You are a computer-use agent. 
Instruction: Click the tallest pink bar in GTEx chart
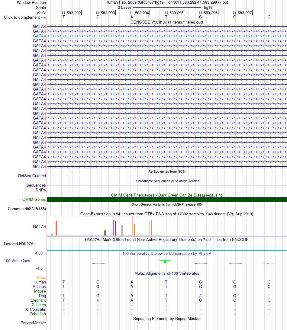[132, 226]
